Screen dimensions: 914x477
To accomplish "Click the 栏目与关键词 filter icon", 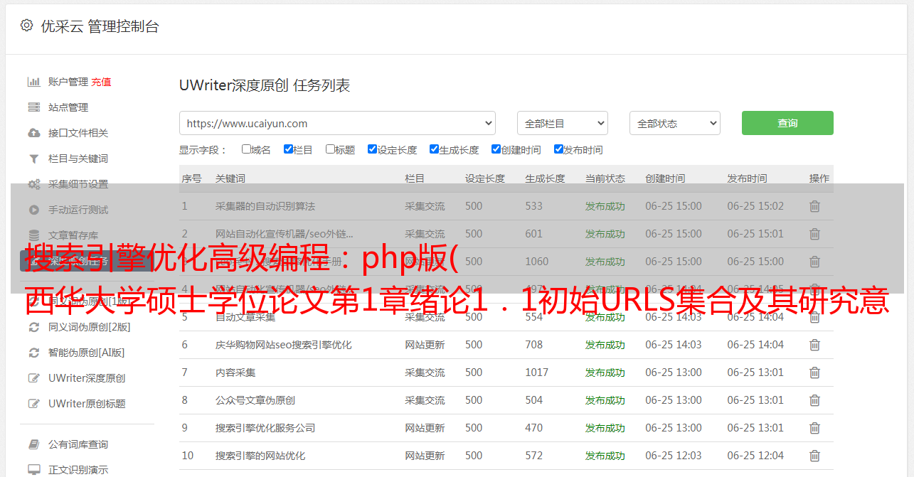I will (x=33, y=159).
